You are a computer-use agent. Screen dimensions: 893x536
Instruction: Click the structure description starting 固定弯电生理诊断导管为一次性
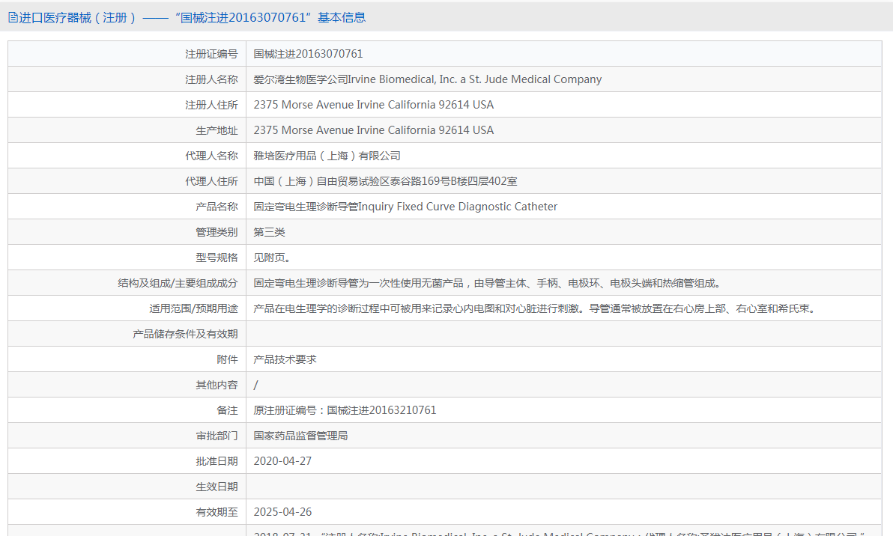[489, 284]
